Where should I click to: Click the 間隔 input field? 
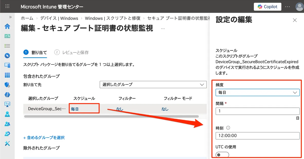(257, 111)
